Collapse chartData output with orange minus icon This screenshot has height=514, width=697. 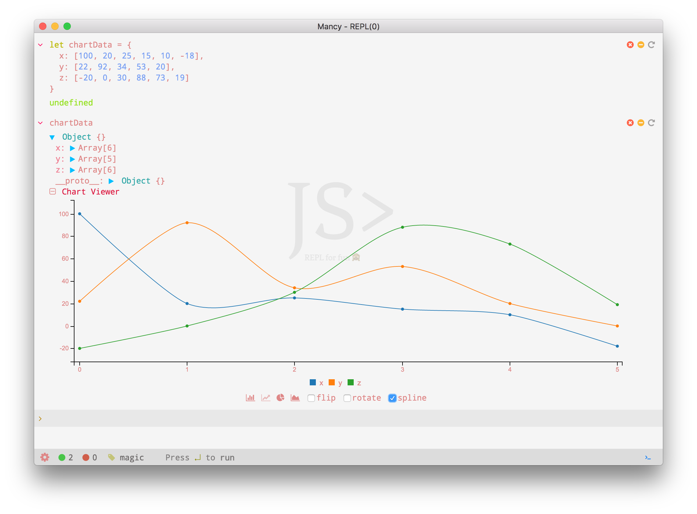(641, 123)
